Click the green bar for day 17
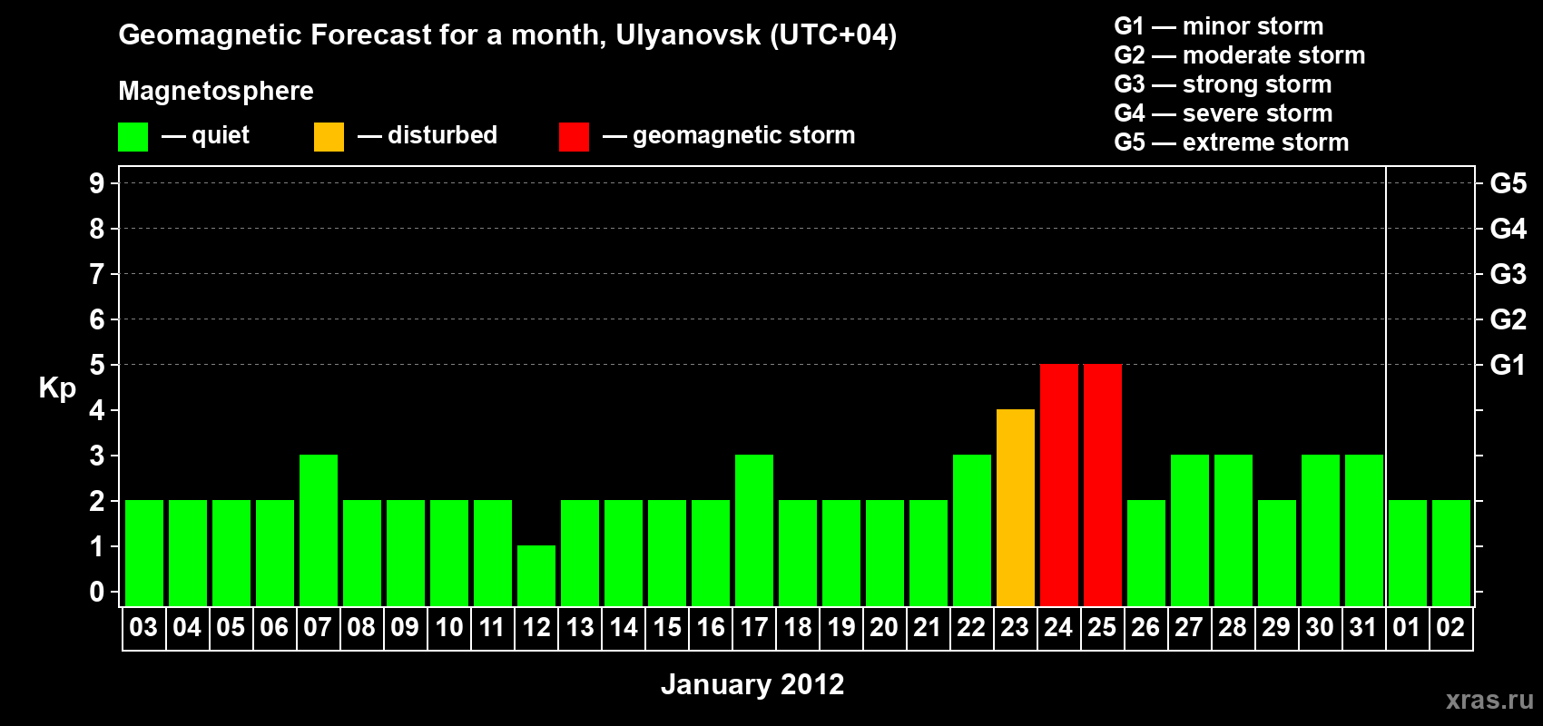The image size is (1543, 726). pyautogui.click(x=754, y=530)
